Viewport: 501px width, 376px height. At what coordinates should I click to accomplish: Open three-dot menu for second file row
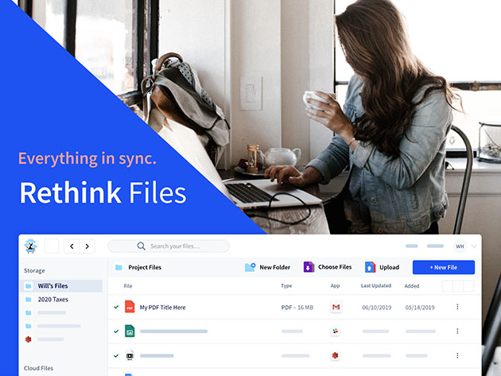coord(457,331)
